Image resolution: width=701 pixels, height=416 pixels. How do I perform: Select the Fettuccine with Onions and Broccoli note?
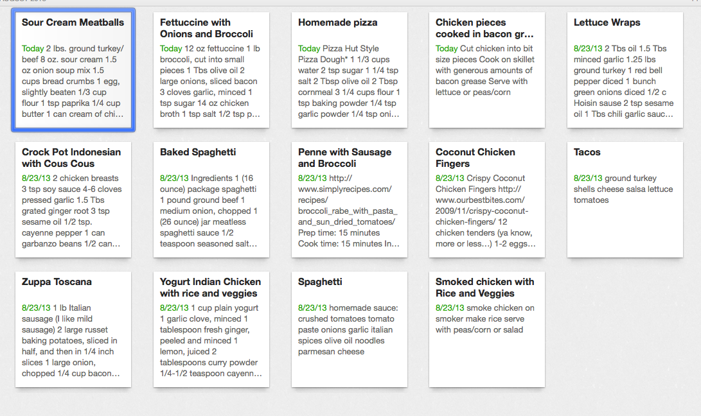pos(211,70)
